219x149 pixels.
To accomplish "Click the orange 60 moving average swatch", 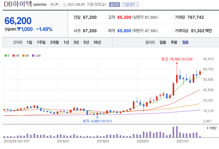I will click(x=23, y=55).
